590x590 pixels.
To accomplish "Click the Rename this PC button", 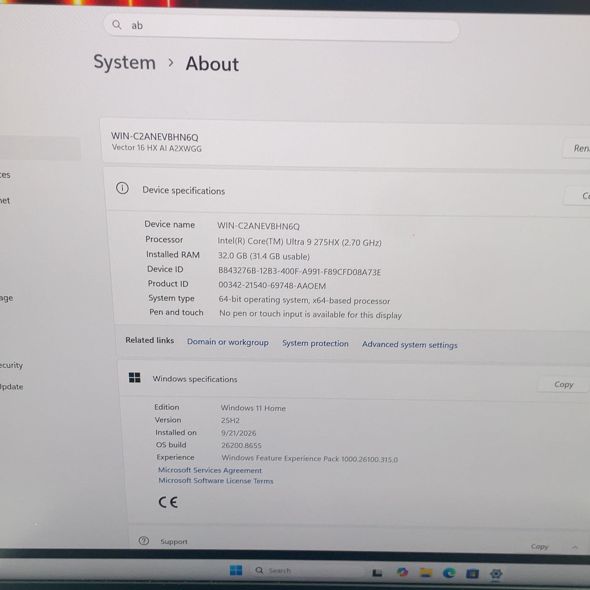I will pos(576,148).
